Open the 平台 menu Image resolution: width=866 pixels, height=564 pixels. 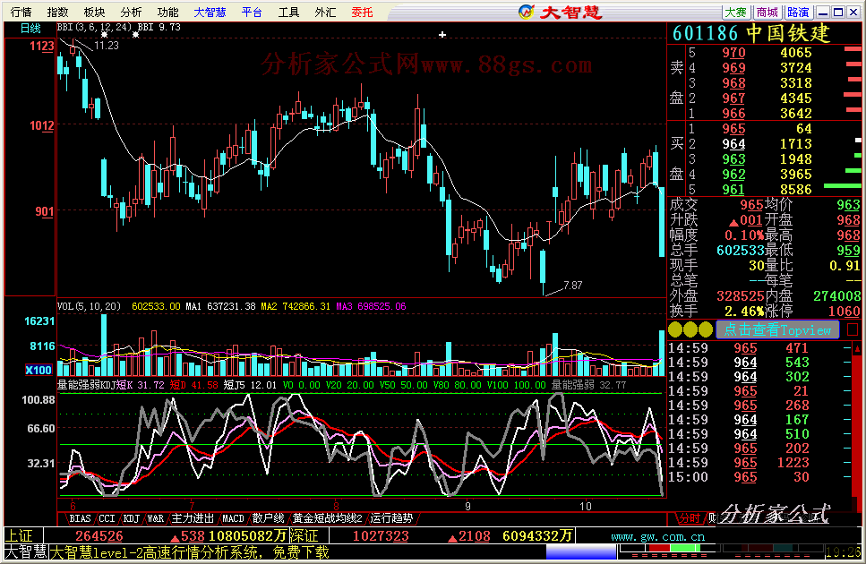(x=252, y=12)
